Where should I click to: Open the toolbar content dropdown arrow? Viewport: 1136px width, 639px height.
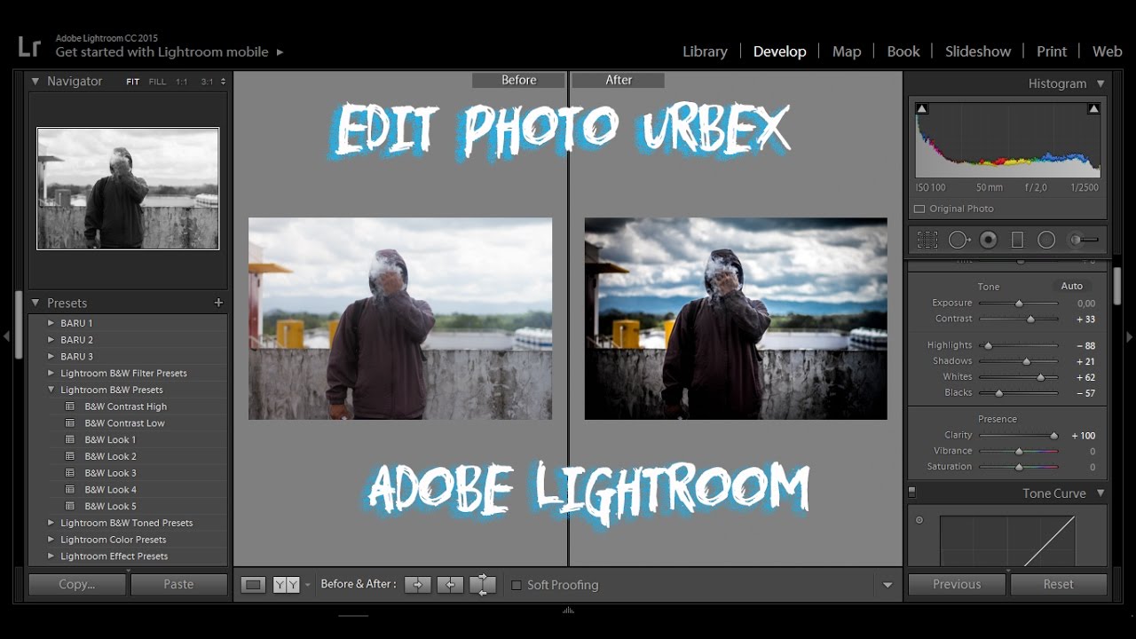click(x=887, y=586)
